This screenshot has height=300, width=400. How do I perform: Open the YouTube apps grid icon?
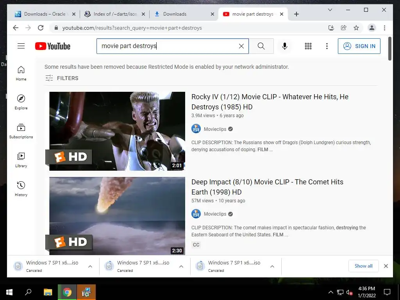(308, 46)
